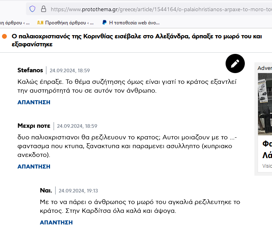The width and height of the screenshot is (272, 234).
Task: Click the prototothema.gr address bar URL
Action: pyautogui.click(x=161, y=9)
